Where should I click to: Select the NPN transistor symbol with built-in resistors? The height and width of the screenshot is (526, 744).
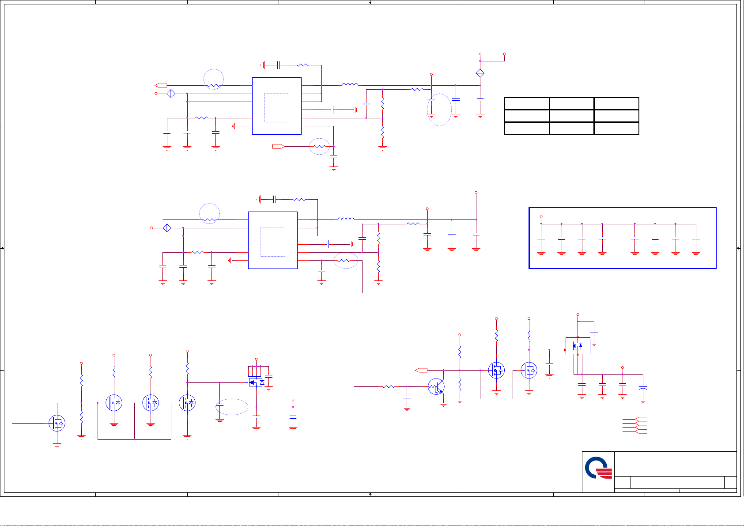coord(436,387)
